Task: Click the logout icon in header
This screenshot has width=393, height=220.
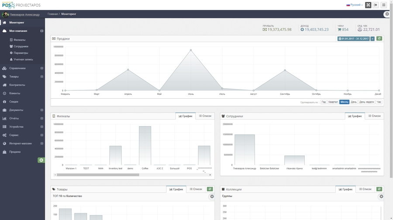Action: coord(376,5)
